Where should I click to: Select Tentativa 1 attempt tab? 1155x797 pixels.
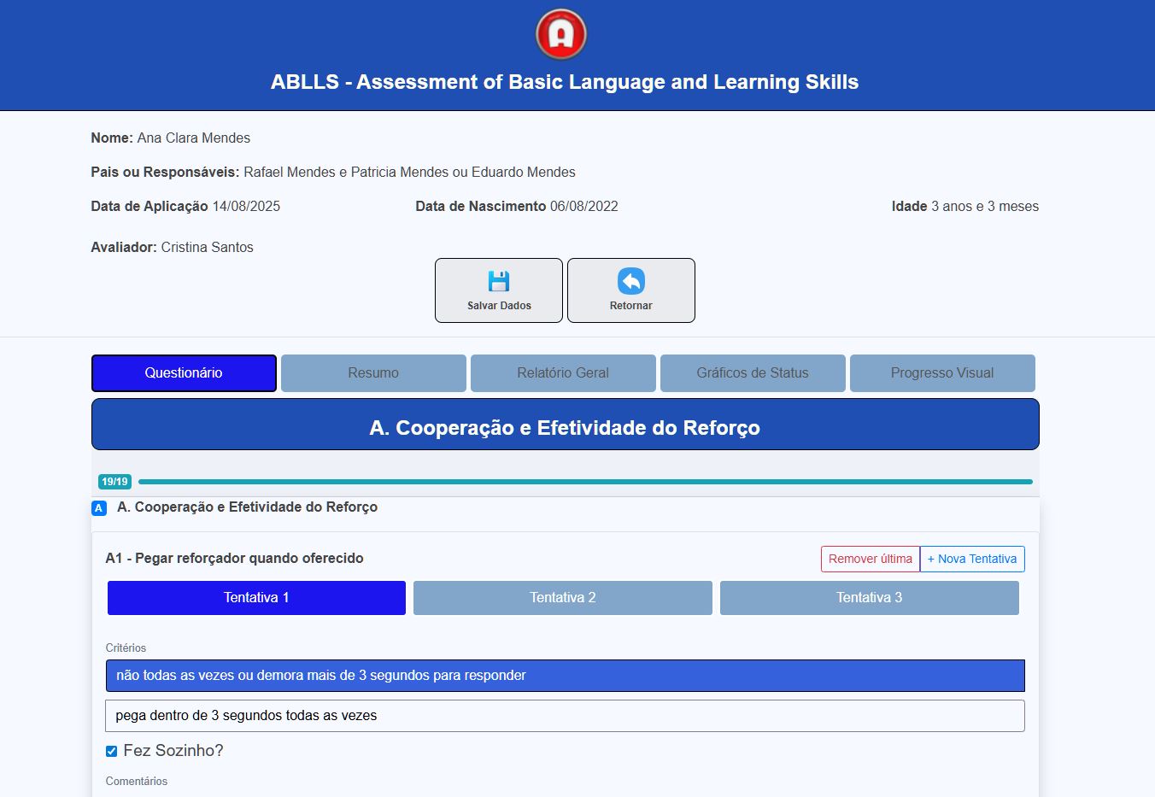click(x=256, y=598)
